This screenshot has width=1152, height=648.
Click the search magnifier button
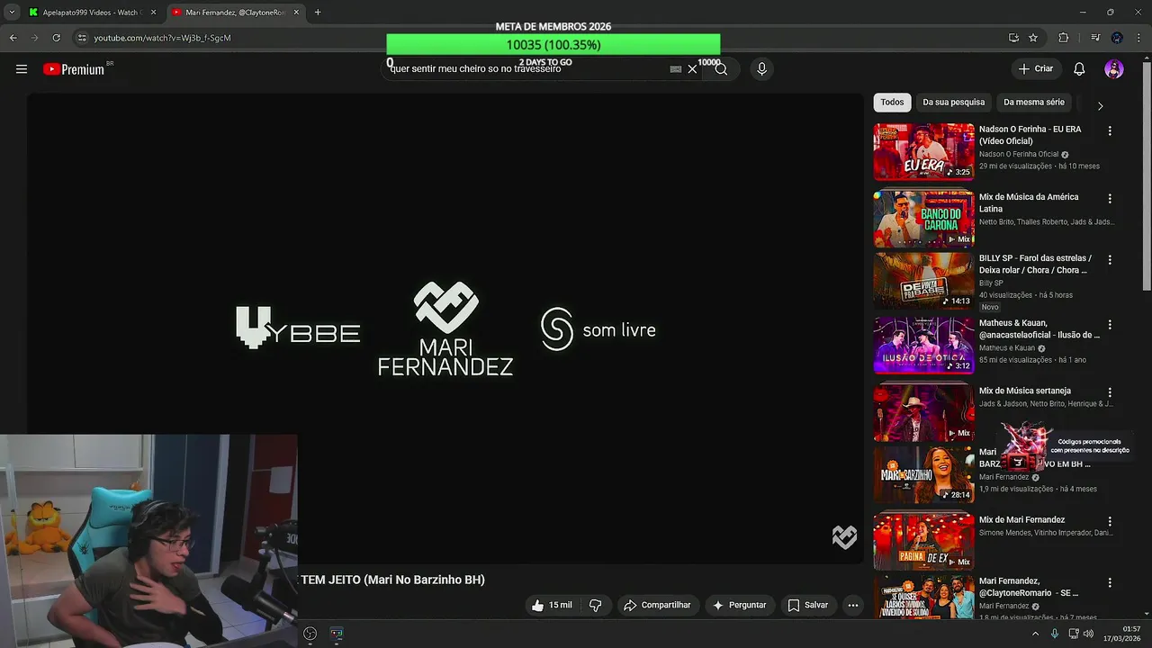[721, 69]
